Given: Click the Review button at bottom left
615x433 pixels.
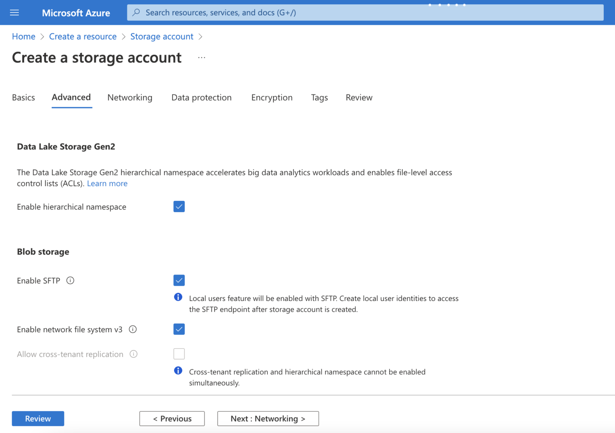Looking at the screenshot, I should [38, 419].
